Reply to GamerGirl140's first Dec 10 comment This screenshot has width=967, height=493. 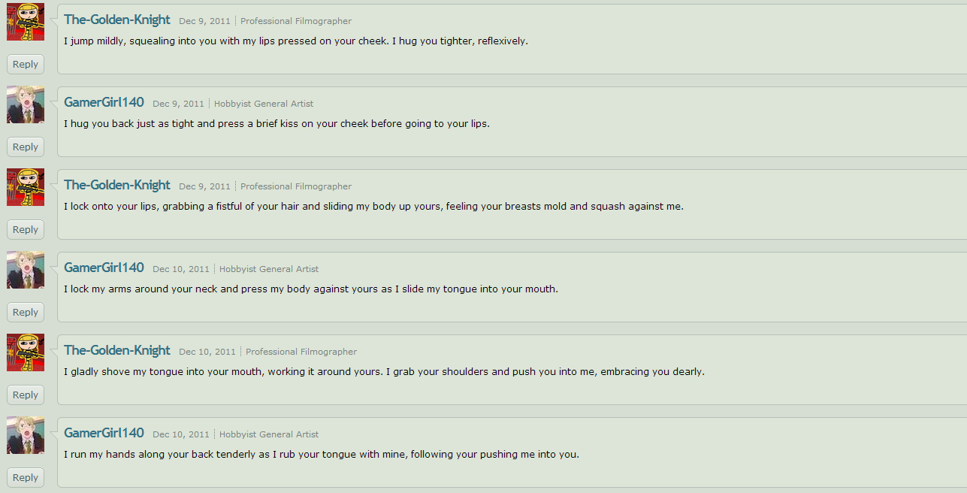26,313
